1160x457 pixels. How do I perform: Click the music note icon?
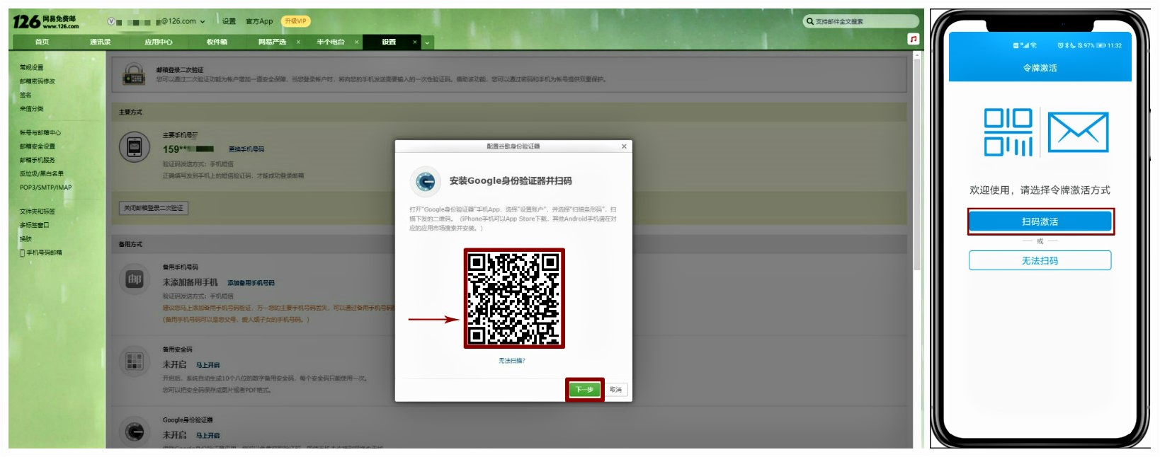(914, 39)
